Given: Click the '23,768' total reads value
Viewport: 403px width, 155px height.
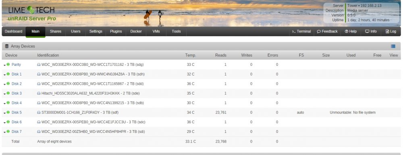Looking at the screenshot, I should [x=221, y=141].
